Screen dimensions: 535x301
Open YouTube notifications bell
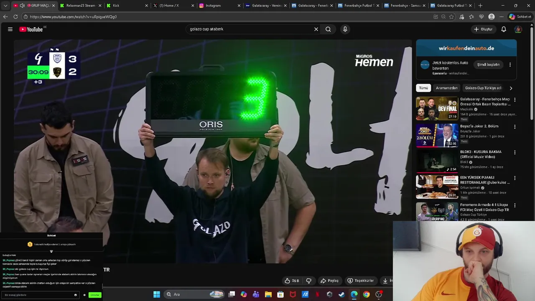coord(504,29)
